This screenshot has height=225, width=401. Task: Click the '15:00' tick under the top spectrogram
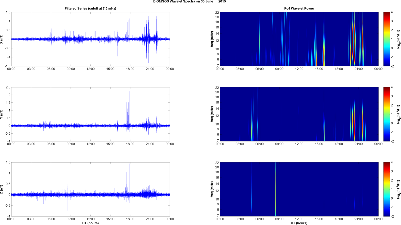coord(319,69)
